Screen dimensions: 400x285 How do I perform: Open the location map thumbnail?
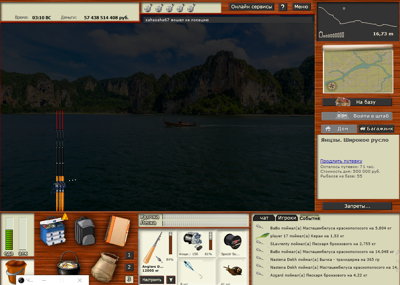(x=358, y=69)
